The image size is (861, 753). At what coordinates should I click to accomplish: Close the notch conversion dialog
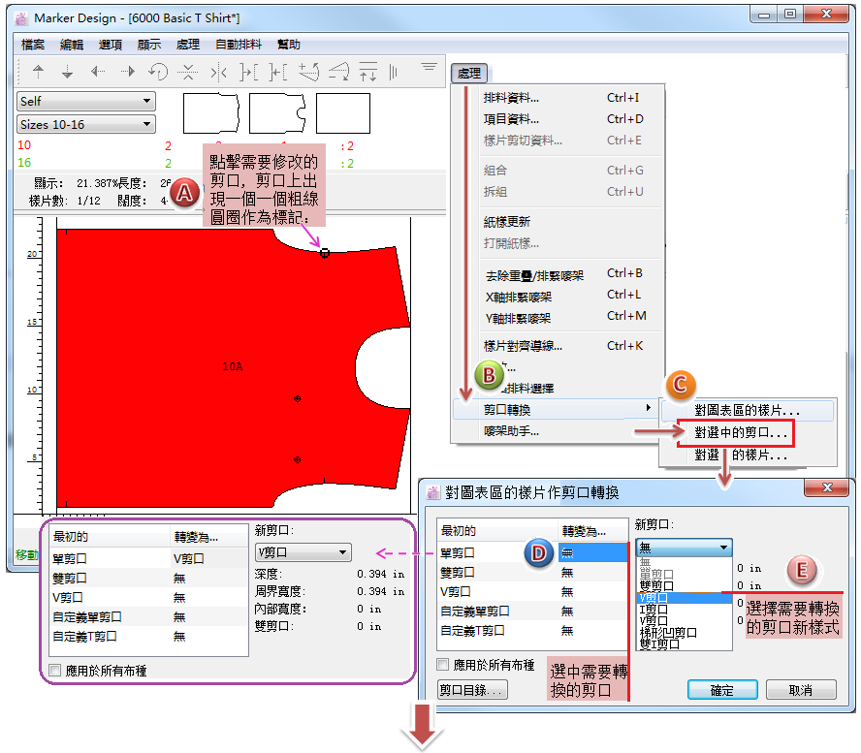(x=827, y=487)
